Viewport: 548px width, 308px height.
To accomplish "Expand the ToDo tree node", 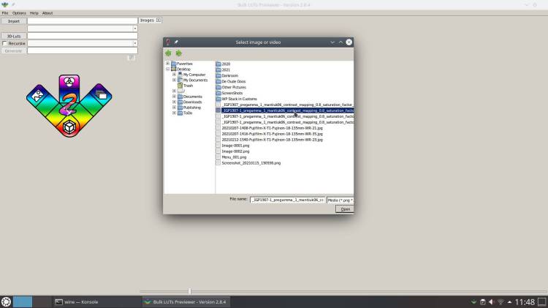I will click(x=174, y=113).
